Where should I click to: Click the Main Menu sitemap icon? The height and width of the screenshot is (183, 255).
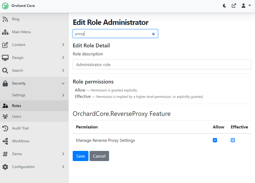[5, 32]
